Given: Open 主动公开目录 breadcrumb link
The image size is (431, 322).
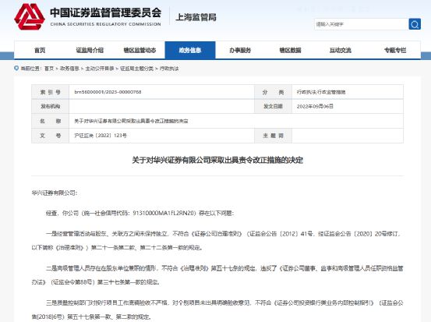Looking at the screenshot, I should click(100, 69).
